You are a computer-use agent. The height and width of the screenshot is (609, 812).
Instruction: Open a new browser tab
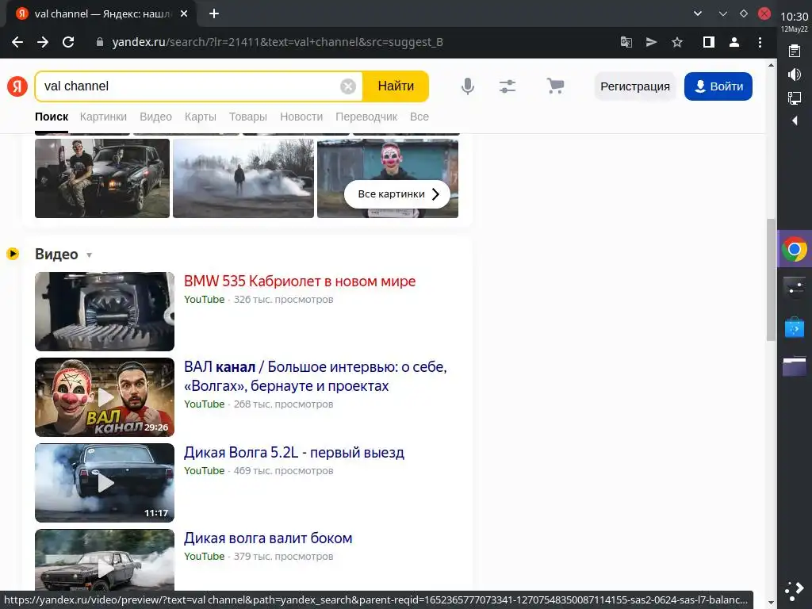point(214,14)
